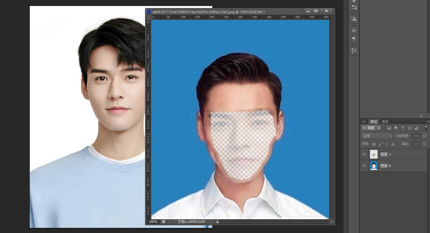Click the Ps icon in document title bar
The width and height of the screenshot is (430, 233).
[149, 12]
